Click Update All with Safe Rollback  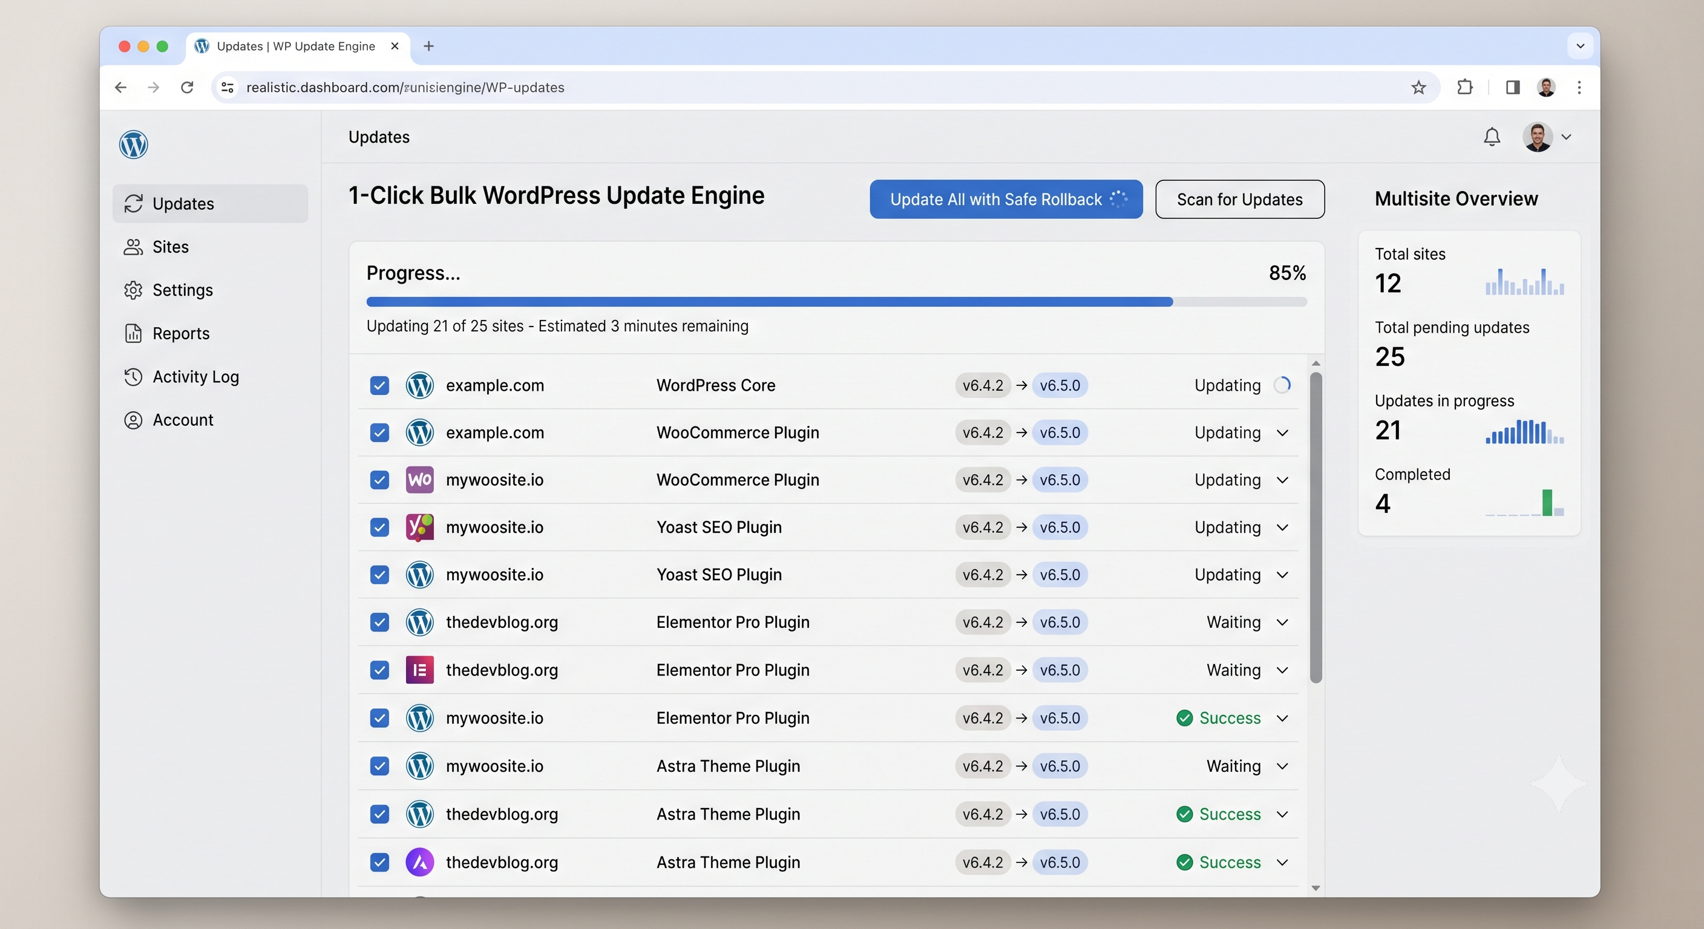pyautogui.click(x=1006, y=199)
